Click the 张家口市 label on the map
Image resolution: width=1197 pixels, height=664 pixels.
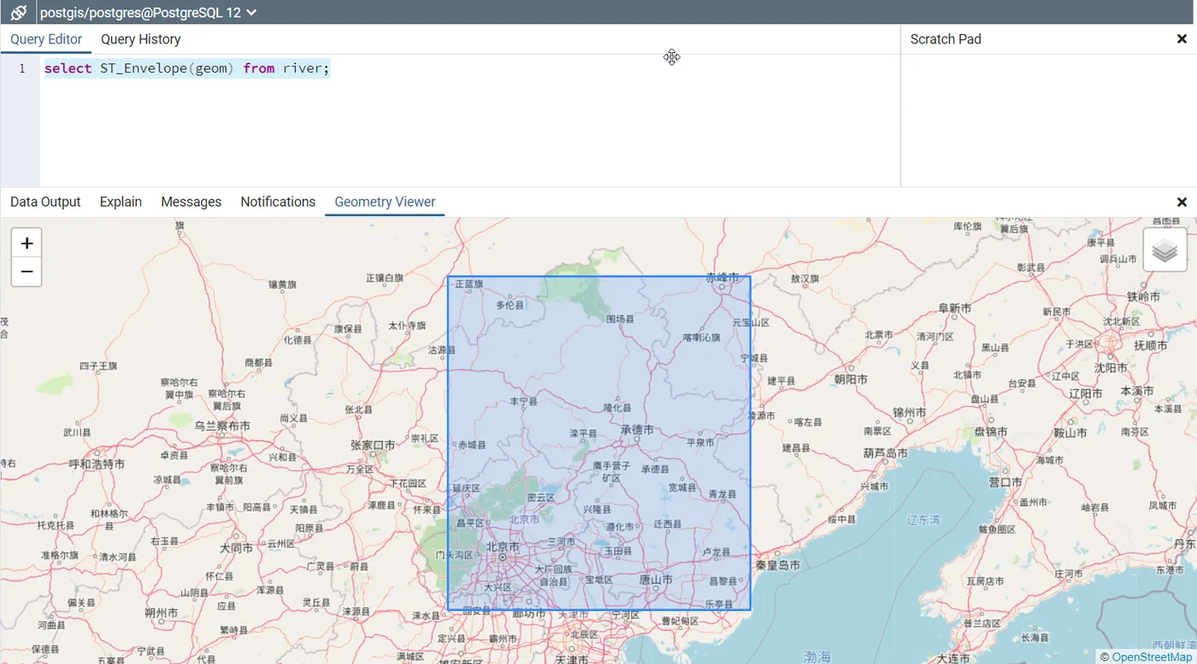click(x=373, y=445)
